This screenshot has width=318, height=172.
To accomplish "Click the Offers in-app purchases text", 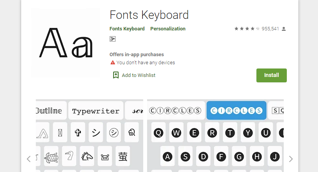I will pyautogui.click(x=137, y=55).
